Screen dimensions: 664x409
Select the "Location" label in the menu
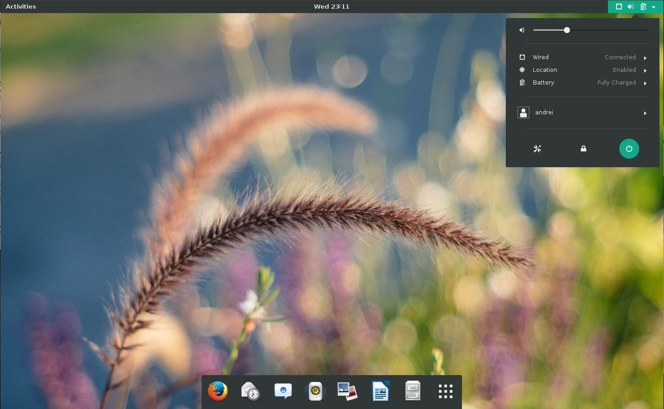click(x=545, y=70)
